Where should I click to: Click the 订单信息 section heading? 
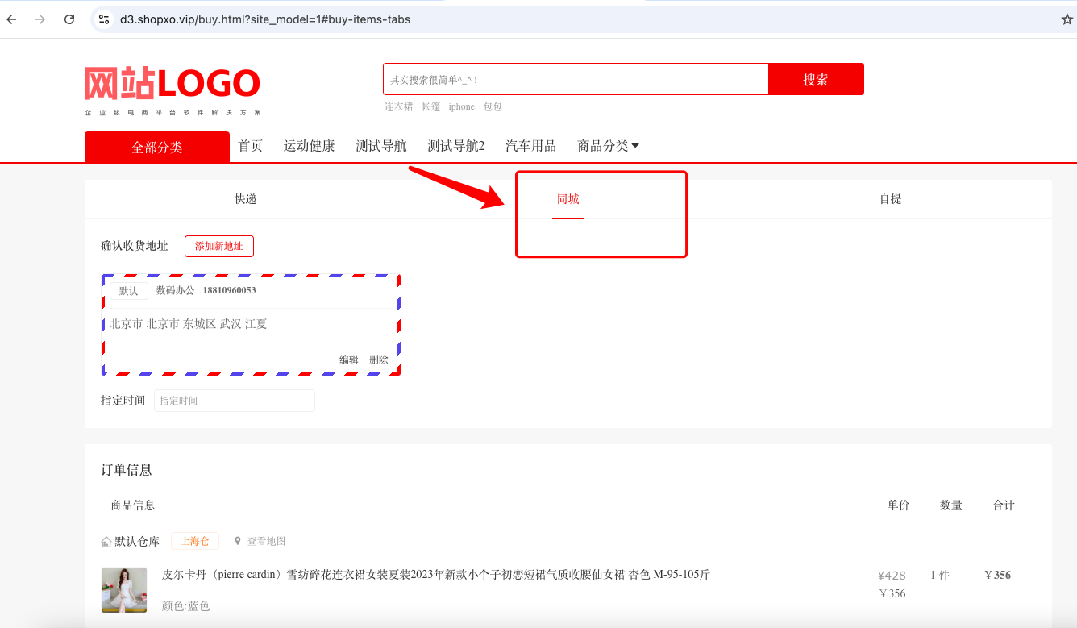(x=127, y=470)
